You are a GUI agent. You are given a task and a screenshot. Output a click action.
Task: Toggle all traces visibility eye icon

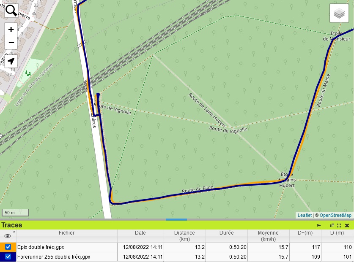(x=8, y=236)
